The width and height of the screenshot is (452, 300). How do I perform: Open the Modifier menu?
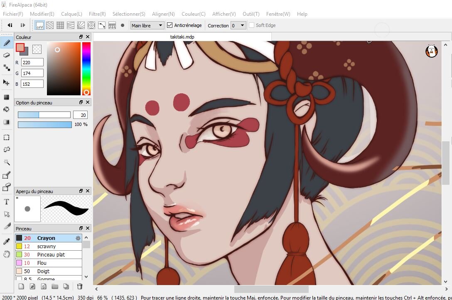[x=42, y=14]
